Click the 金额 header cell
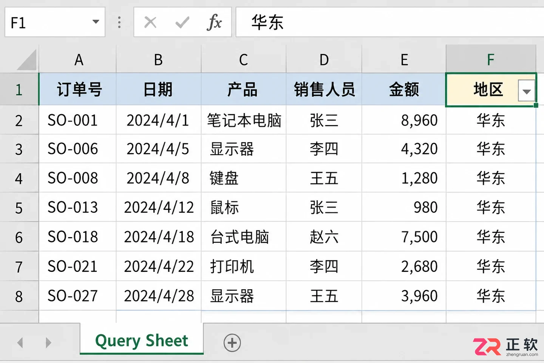Screen dimensions: 544x363 [x=404, y=89]
